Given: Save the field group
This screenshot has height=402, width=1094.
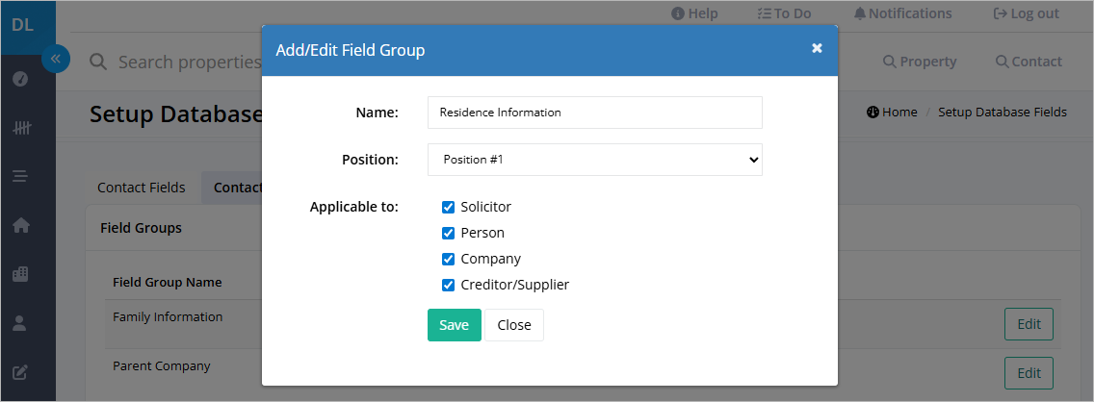Looking at the screenshot, I should (455, 325).
